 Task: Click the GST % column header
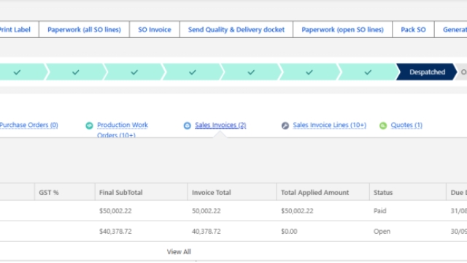click(65, 192)
